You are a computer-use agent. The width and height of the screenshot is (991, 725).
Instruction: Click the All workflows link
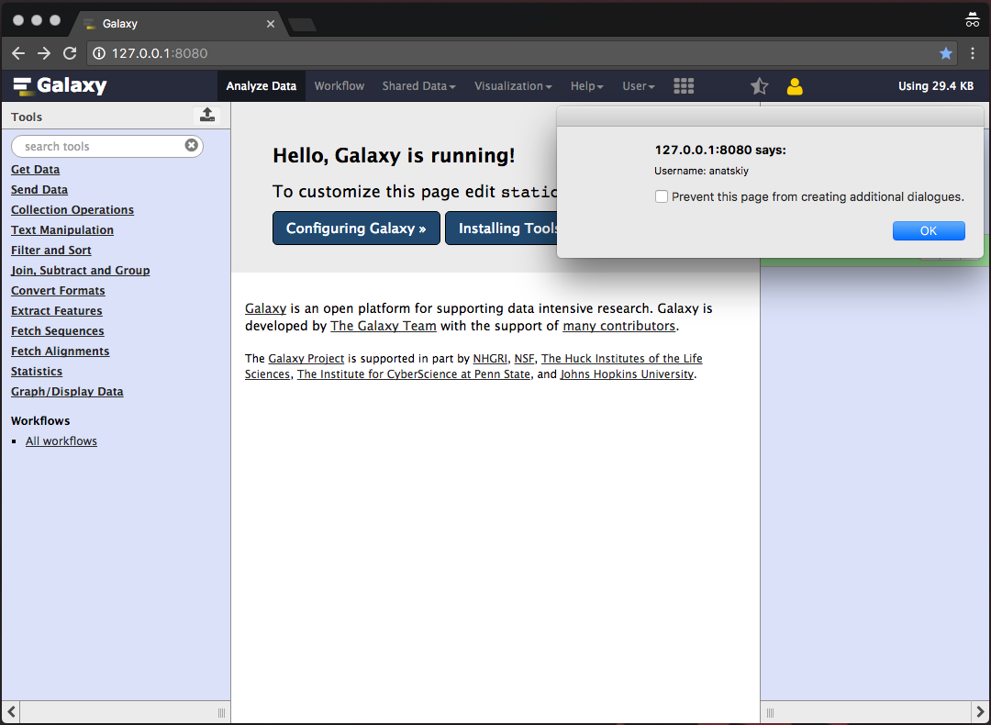(61, 441)
